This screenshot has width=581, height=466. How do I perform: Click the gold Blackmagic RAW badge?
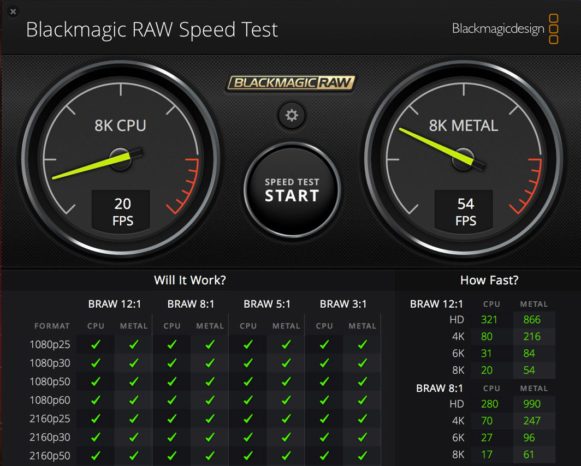(291, 82)
